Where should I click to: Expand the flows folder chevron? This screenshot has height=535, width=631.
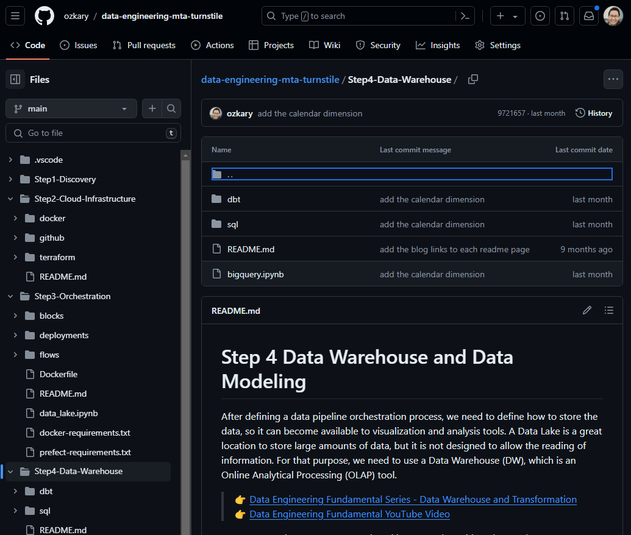[x=15, y=355]
